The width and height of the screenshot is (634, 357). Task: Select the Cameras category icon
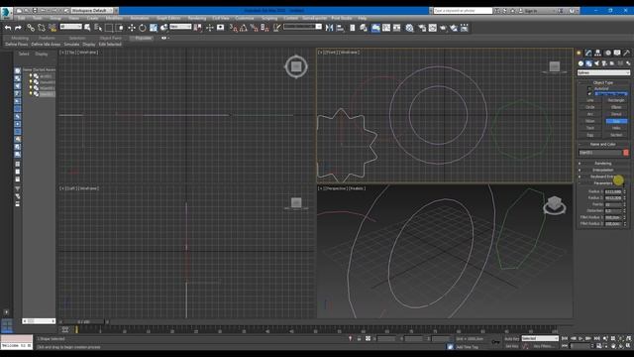coord(604,63)
